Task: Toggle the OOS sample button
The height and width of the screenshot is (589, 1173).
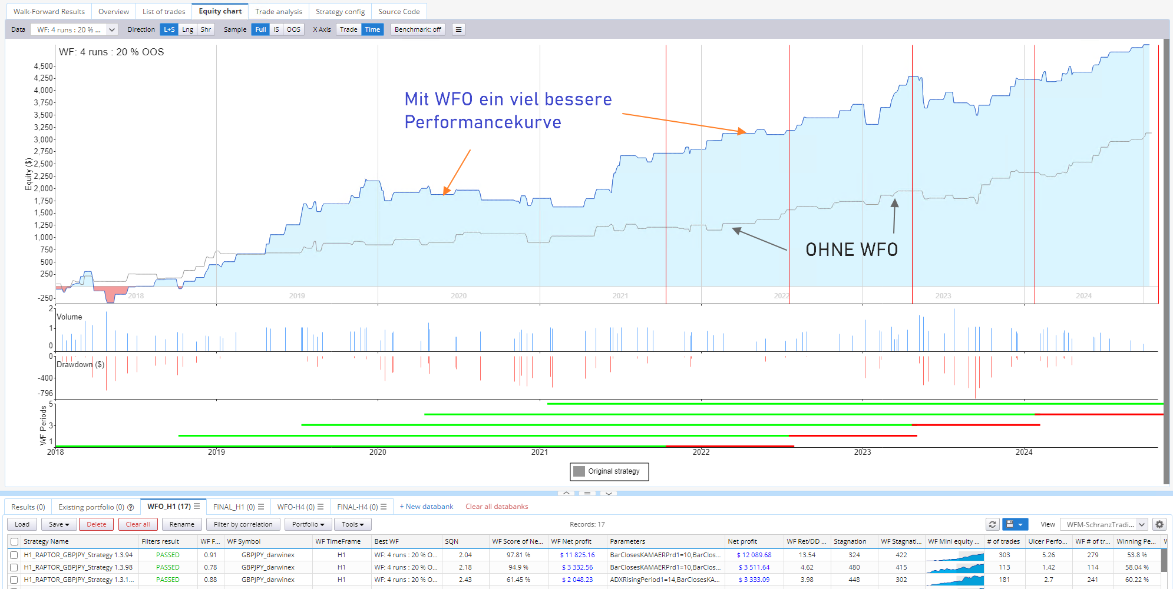Action: (293, 29)
